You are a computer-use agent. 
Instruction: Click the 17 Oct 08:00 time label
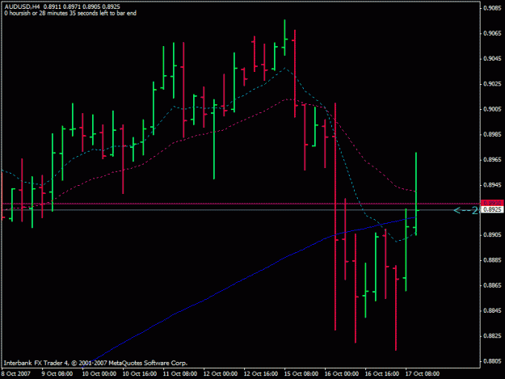(423, 373)
